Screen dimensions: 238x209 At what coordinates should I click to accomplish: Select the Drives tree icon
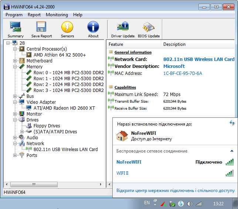tap(22, 120)
